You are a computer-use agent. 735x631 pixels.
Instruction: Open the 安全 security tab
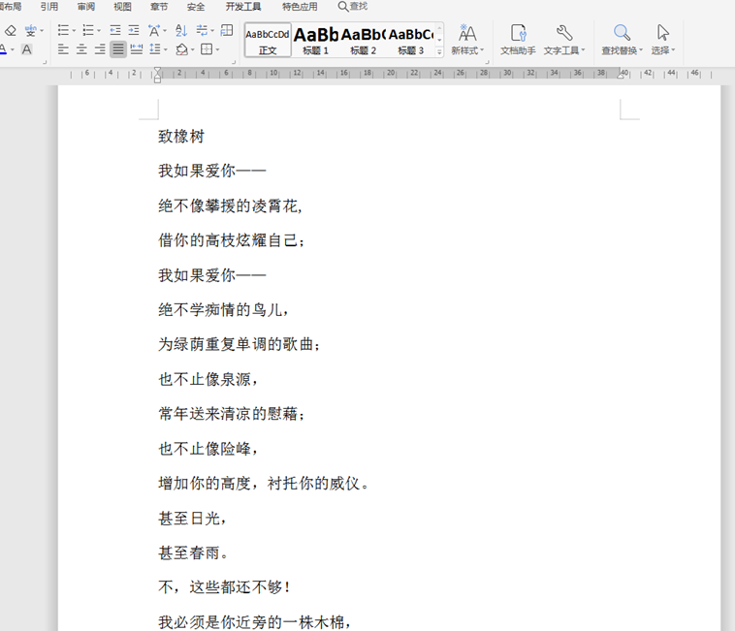[x=196, y=6]
